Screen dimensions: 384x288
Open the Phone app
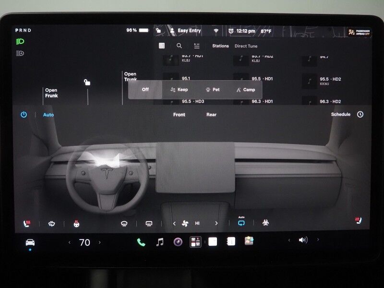click(141, 242)
